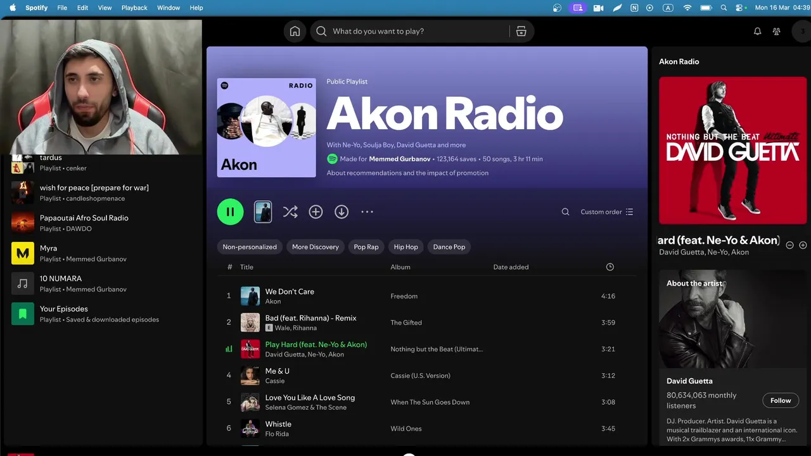Open the notifications bell
Viewport: 811px width, 456px height.
tap(757, 31)
